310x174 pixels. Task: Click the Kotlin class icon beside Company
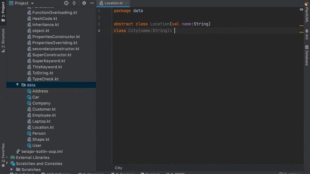(x=29, y=103)
